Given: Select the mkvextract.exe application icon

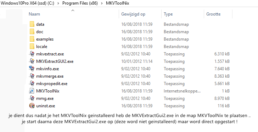Looking at the screenshot, I should coord(32,54).
